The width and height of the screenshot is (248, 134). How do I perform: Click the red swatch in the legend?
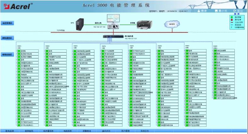click(x=232, y=20)
